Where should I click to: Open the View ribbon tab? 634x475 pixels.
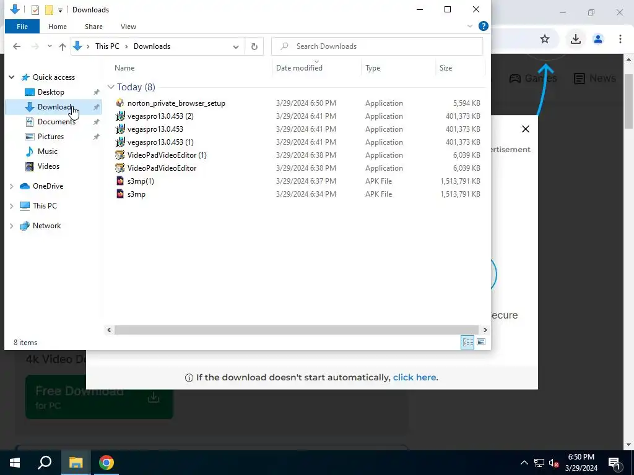128,27
